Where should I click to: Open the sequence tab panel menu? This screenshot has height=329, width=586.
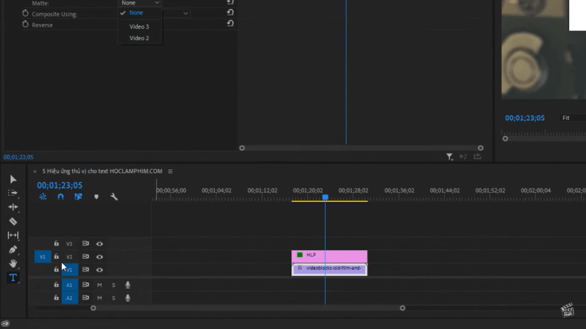pyautogui.click(x=170, y=171)
